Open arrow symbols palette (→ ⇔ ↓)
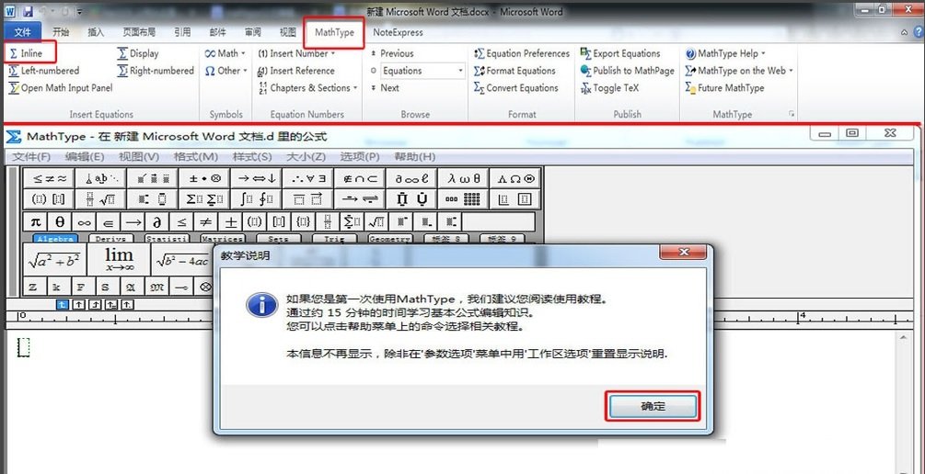 (x=256, y=179)
